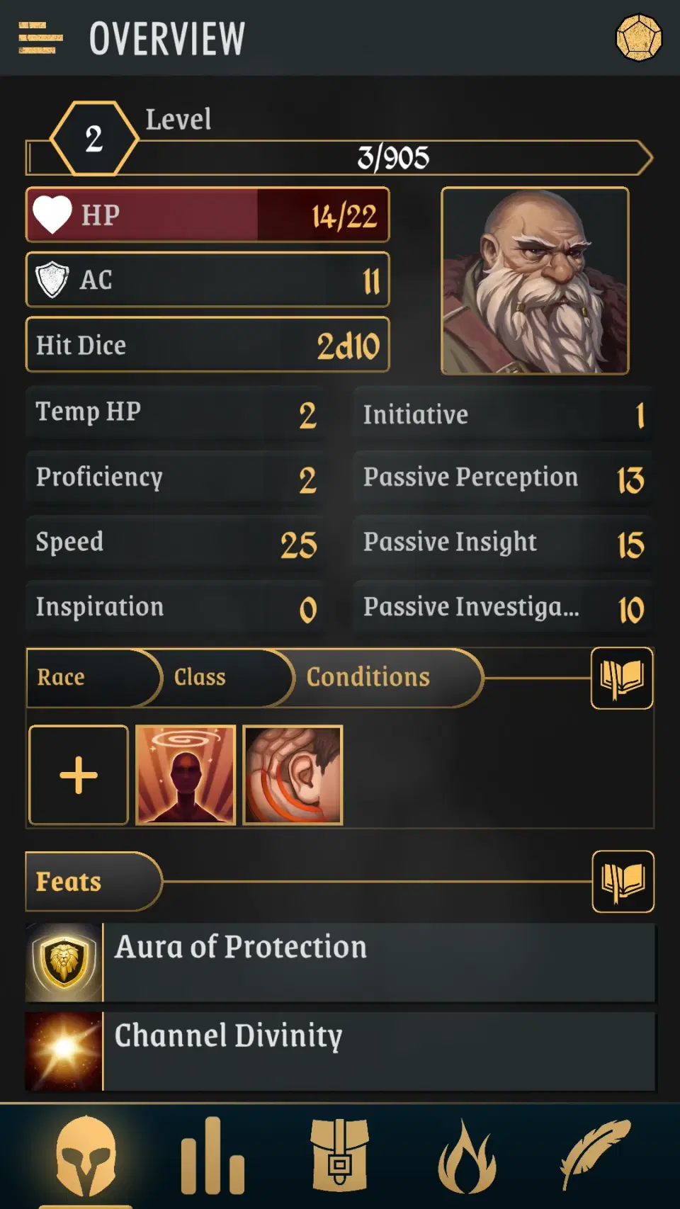
Task: Tap the Hit Dice 2d10 field
Action: 208,345
